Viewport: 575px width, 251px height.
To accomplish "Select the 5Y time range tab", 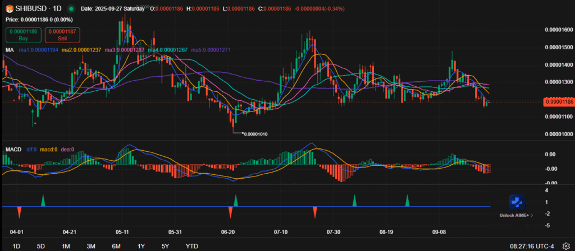I will 166,247.
